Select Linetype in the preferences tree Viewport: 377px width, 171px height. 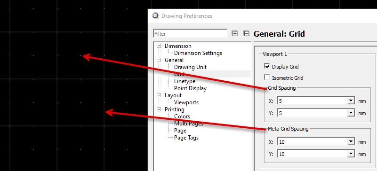click(184, 81)
